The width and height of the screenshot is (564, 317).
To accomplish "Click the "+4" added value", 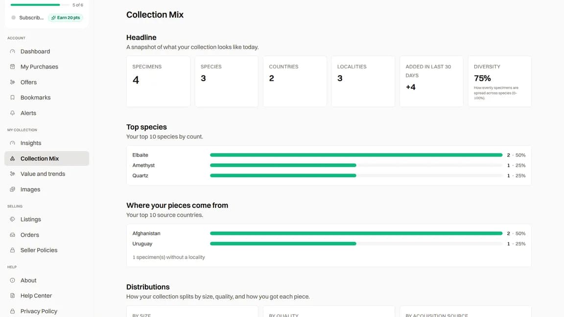I will tap(410, 87).
